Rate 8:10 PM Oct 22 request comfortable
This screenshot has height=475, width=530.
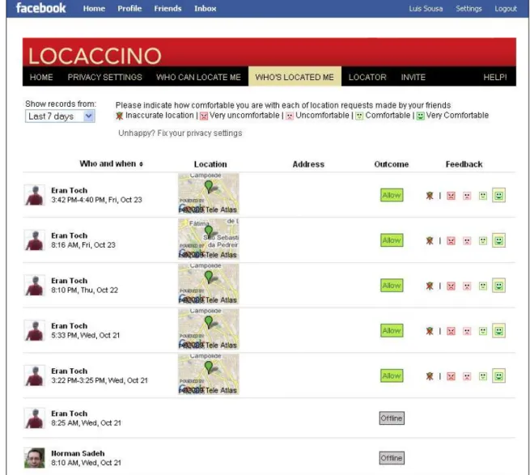point(483,286)
